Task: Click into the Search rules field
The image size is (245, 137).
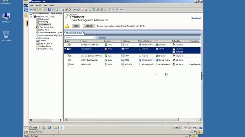Action: pyautogui.click(x=79, y=37)
